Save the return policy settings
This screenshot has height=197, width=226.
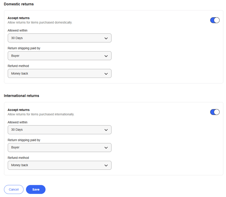tap(36, 189)
